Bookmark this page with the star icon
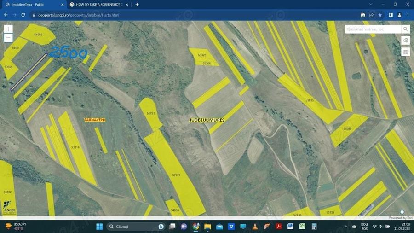Image resolution: width=414 pixels, height=233 pixels. pos(380,15)
